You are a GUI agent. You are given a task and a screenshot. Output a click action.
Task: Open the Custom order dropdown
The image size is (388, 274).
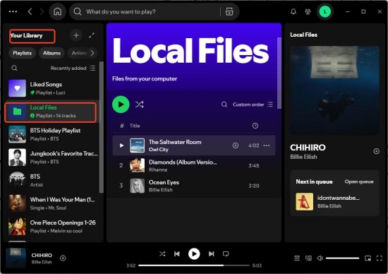click(x=253, y=105)
